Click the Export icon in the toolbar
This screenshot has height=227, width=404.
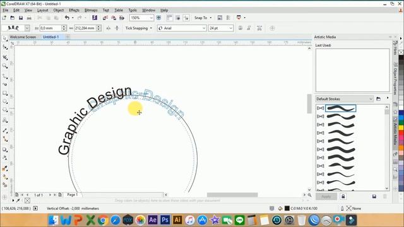[x=114, y=18]
